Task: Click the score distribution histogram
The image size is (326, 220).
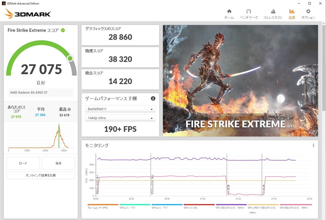Action: [41, 138]
